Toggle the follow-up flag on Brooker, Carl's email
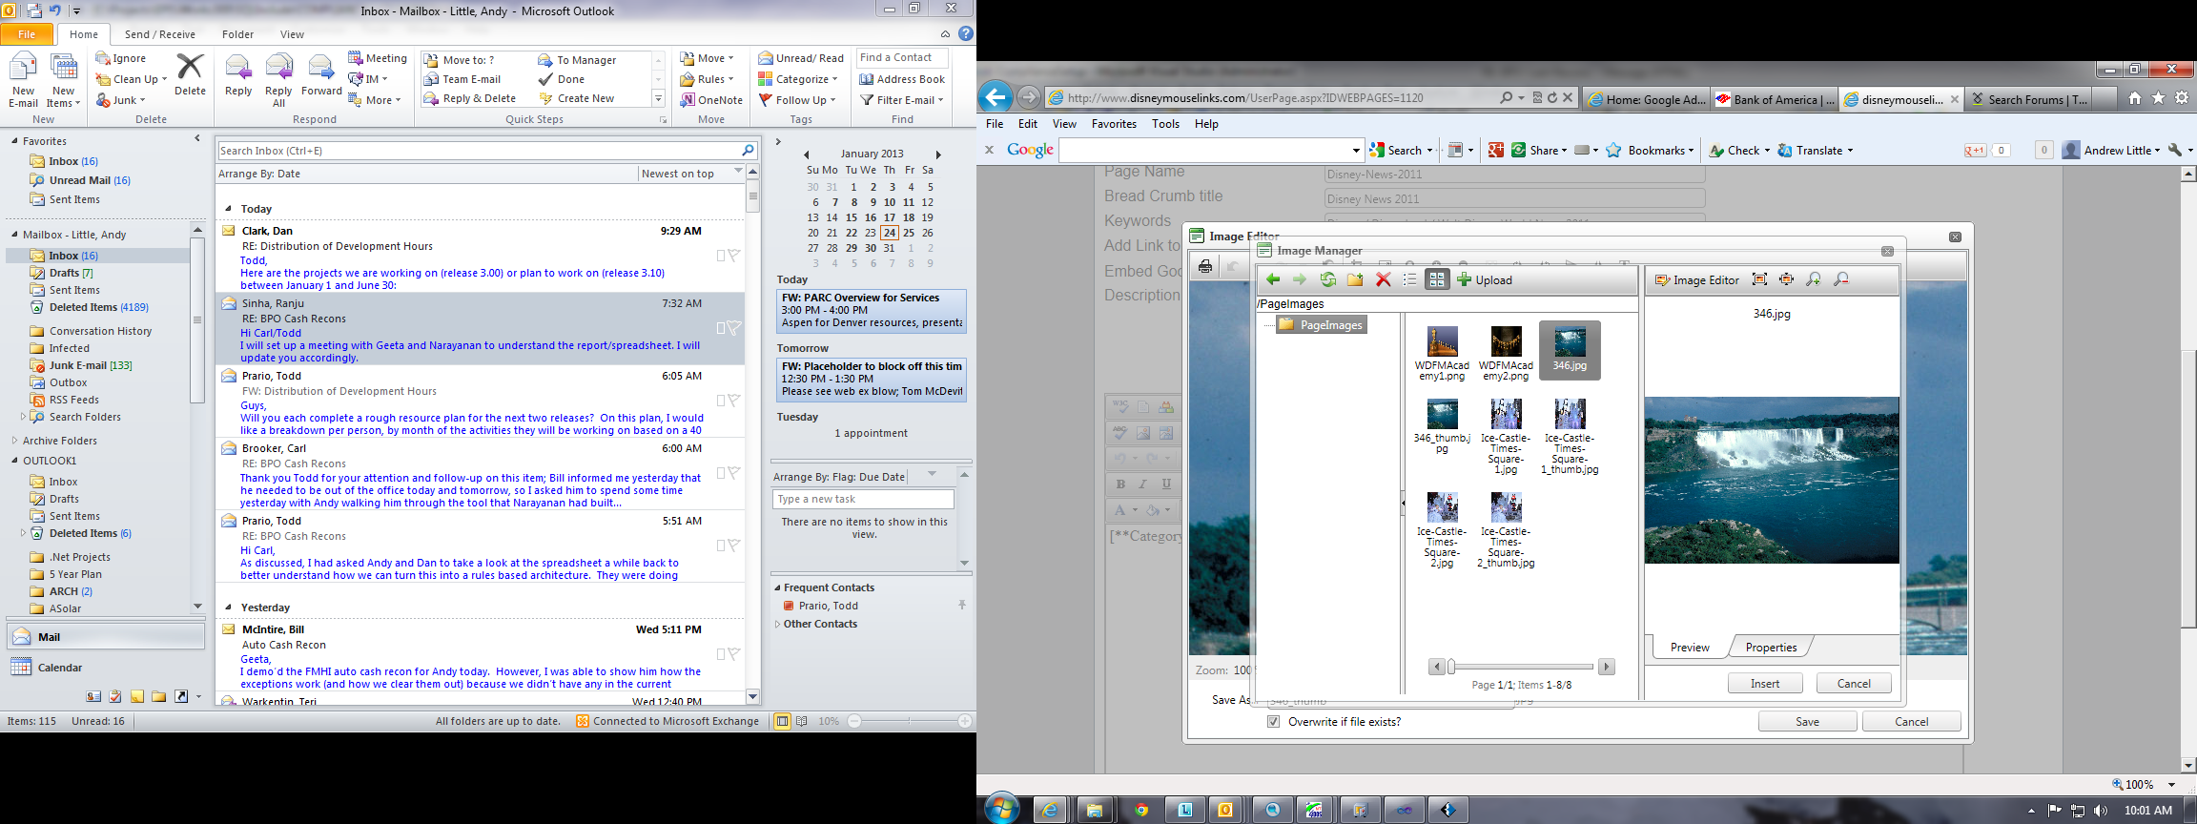2197x824 pixels. click(x=734, y=473)
